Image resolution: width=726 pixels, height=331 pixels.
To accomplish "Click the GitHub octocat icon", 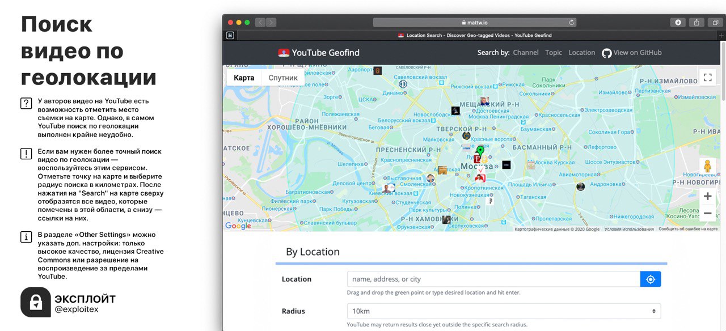I will click(x=607, y=53).
